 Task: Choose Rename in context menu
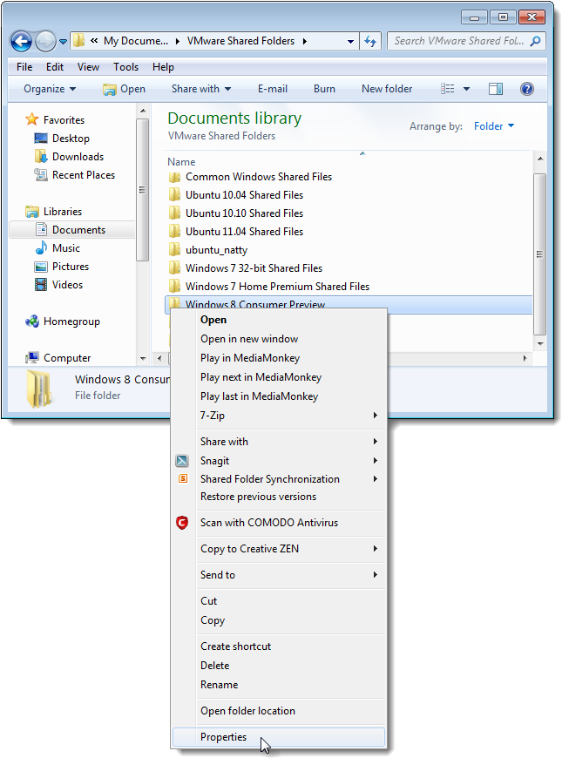[279, 685]
